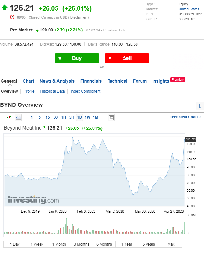Click the red Sell button
Image resolution: width=204 pixels, height=254 pixels.
click(x=127, y=58)
